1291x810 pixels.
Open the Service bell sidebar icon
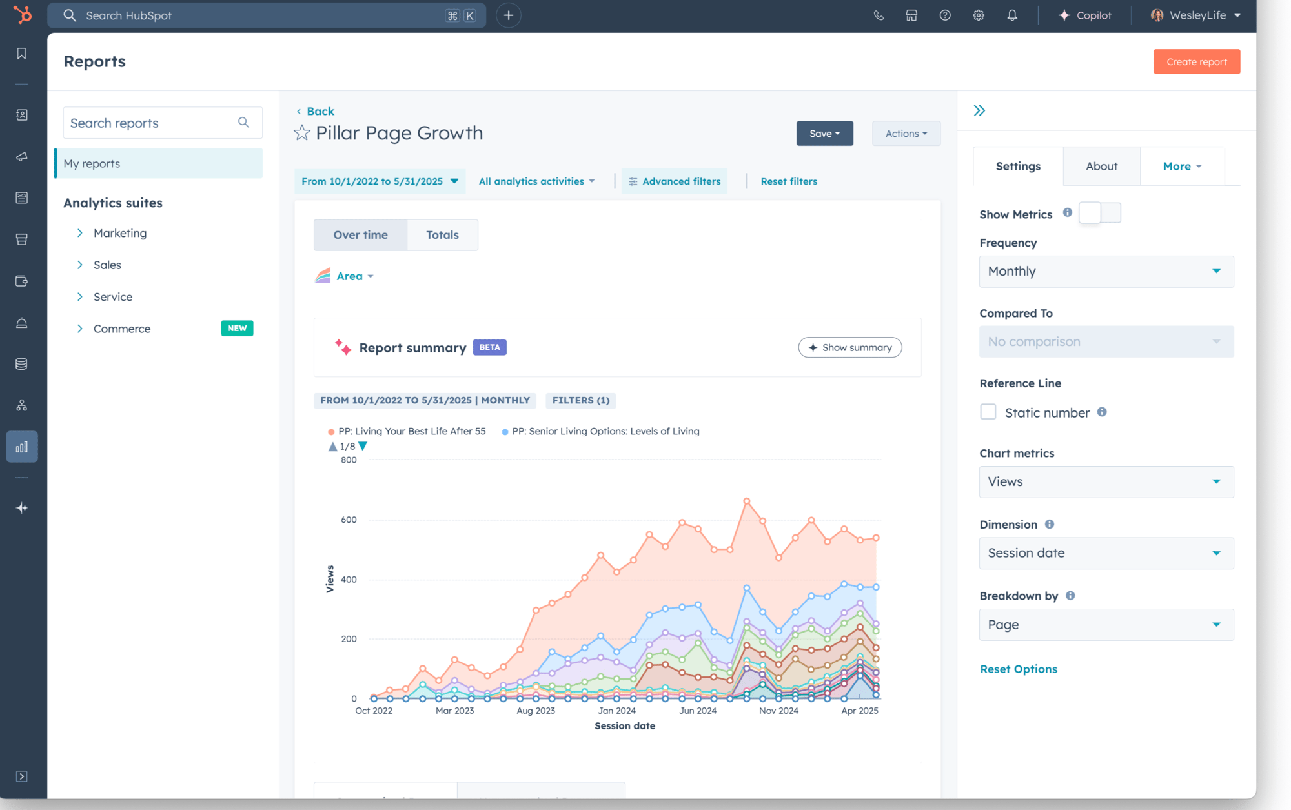click(22, 323)
